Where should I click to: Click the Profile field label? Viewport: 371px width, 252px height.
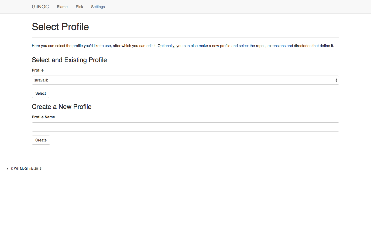point(37,70)
